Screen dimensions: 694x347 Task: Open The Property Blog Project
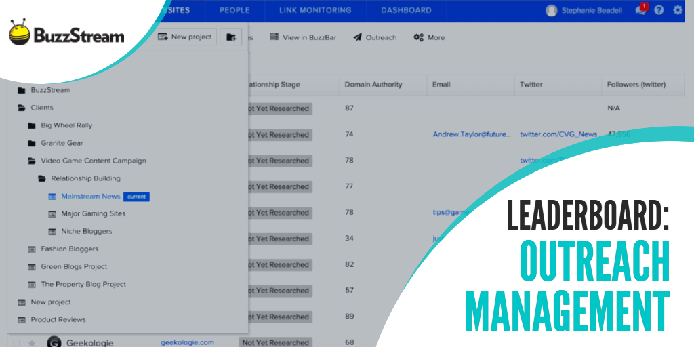(83, 285)
